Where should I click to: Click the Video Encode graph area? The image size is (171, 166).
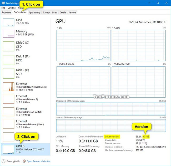tap(83, 82)
